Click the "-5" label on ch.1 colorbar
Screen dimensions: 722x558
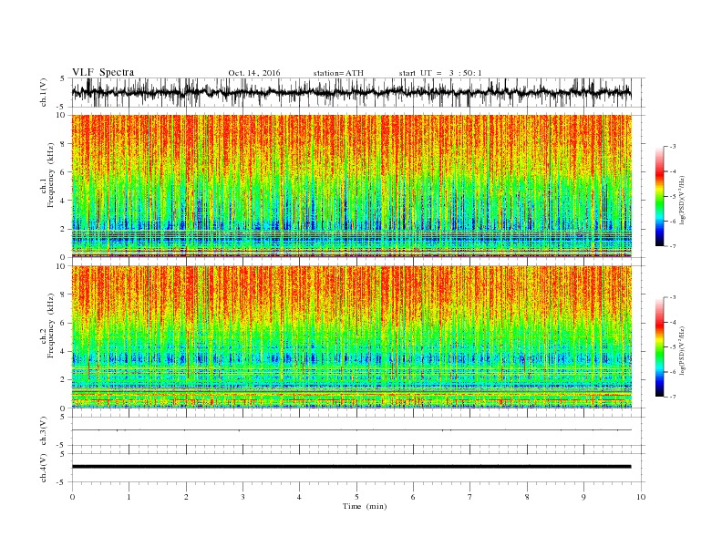(x=672, y=197)
